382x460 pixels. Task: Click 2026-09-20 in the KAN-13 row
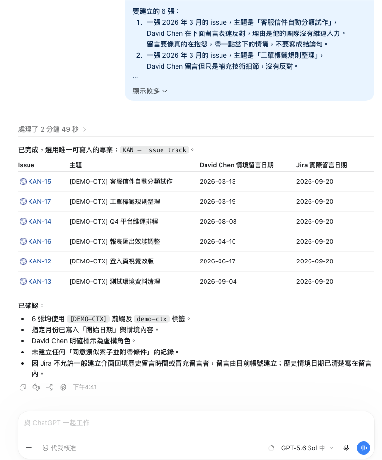[315, 282]
